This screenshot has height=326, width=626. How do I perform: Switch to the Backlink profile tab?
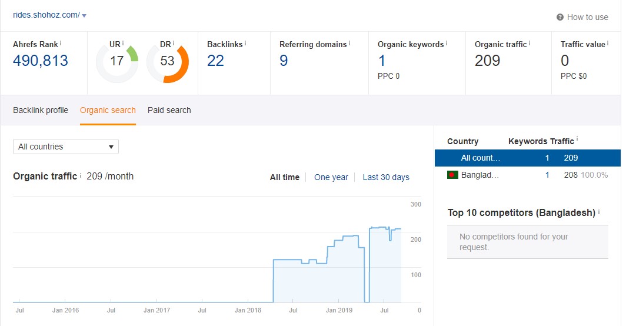point(41,110)
